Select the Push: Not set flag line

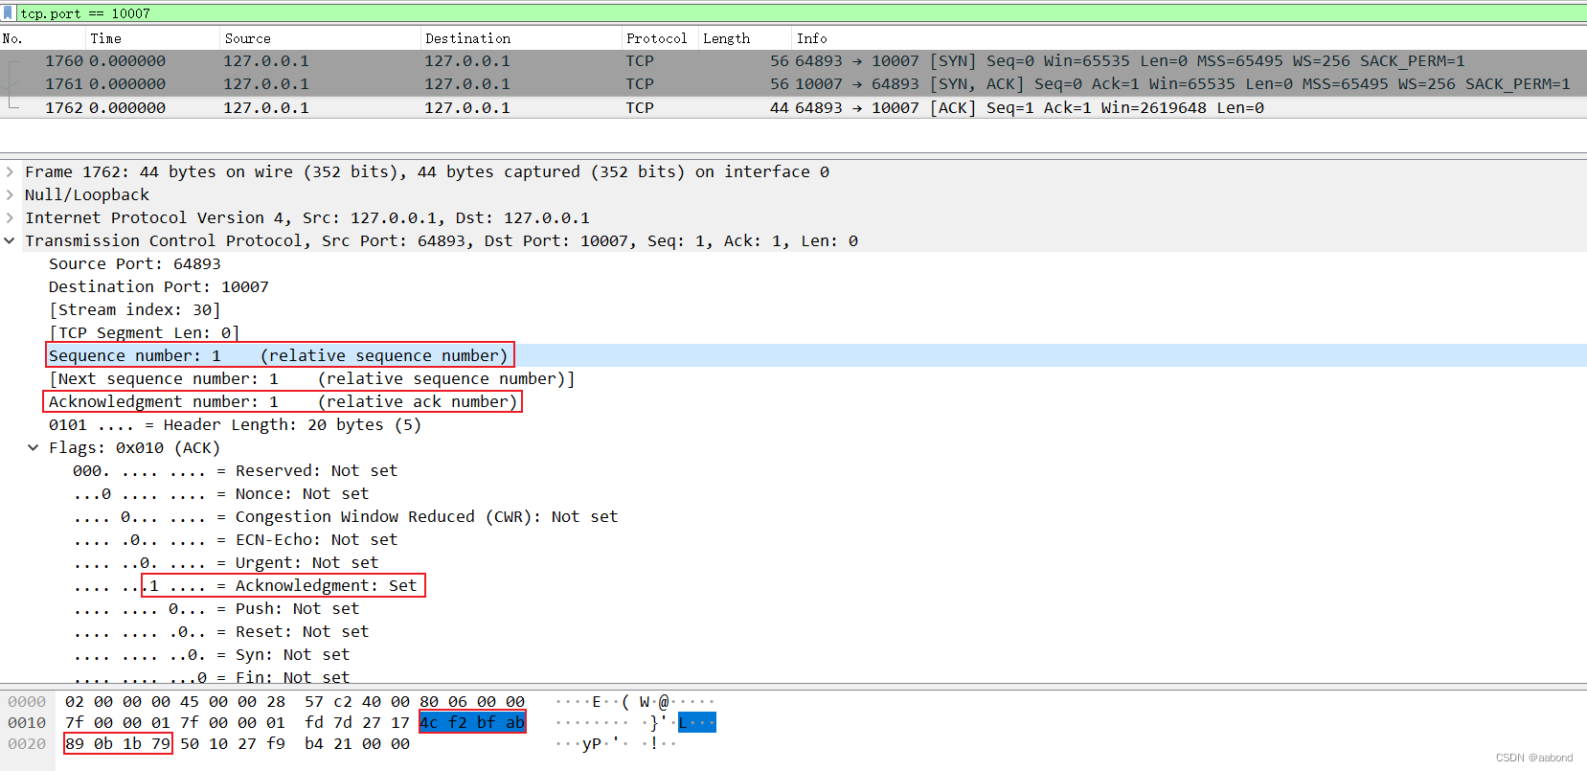215,609
